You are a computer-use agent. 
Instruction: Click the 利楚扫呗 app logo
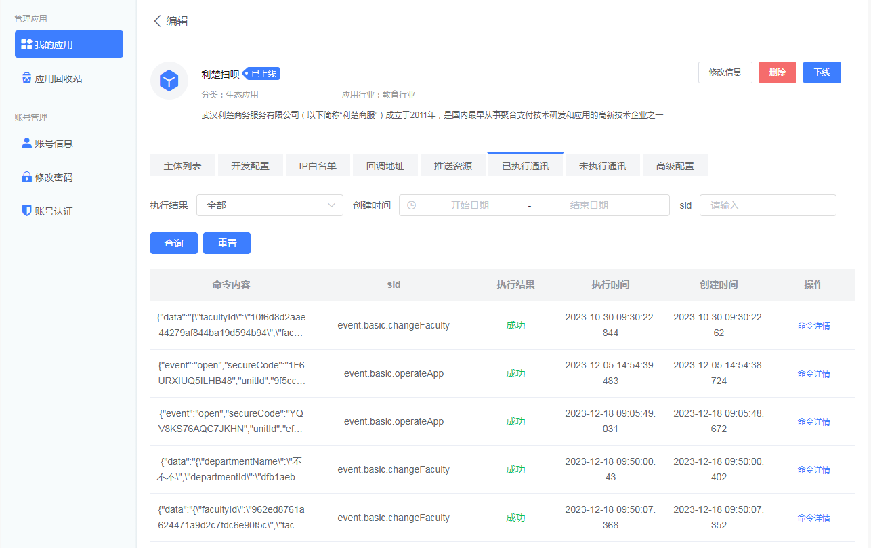click(x=169, y=80)
